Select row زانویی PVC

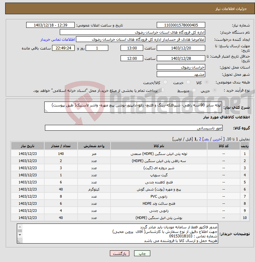pyautogui.click(x=130, y=196)
